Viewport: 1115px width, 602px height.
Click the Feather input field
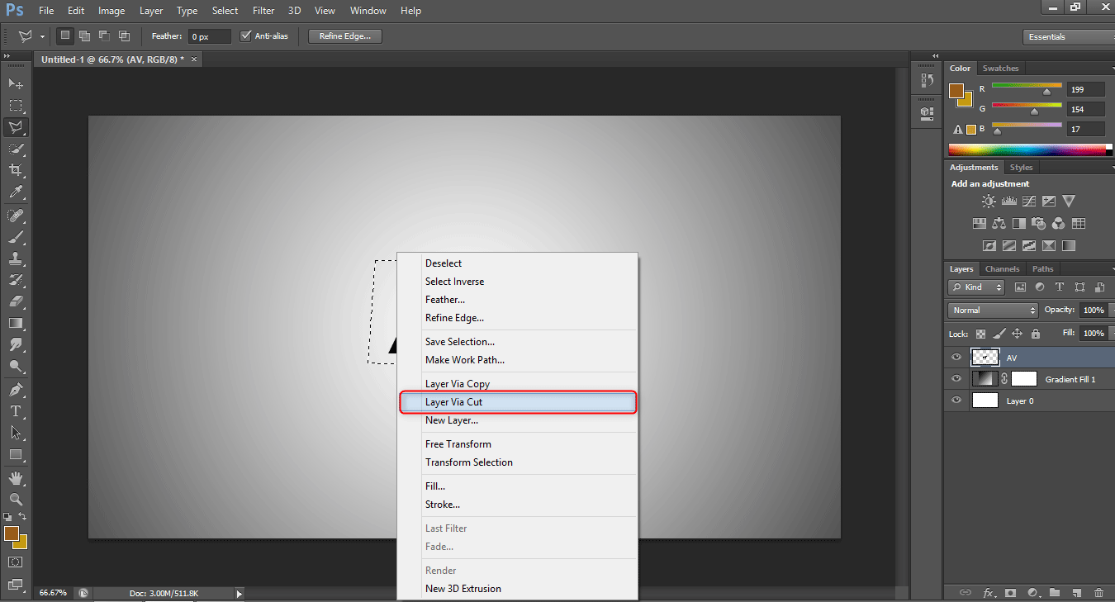(x=209, y=37)
